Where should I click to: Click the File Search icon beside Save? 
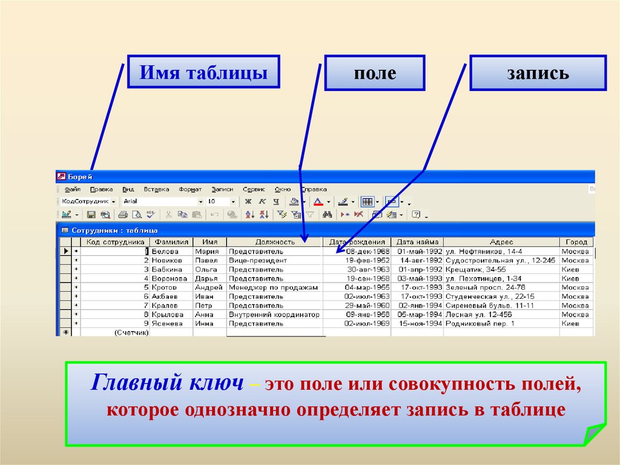[105, 215]
